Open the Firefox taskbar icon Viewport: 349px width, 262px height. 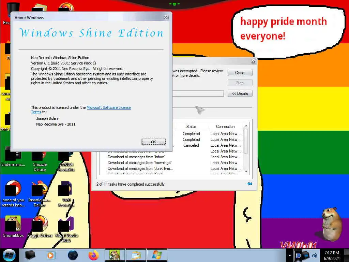[x=94, y=255]
